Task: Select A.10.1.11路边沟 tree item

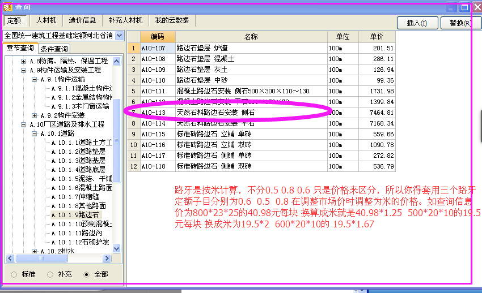Action: point(77,233)
